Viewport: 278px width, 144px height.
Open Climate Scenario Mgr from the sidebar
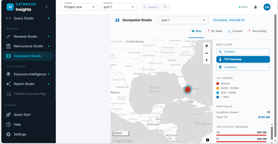tap(28, 94)
